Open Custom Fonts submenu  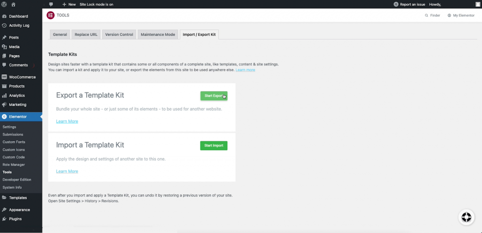click(x=14, y=142)
